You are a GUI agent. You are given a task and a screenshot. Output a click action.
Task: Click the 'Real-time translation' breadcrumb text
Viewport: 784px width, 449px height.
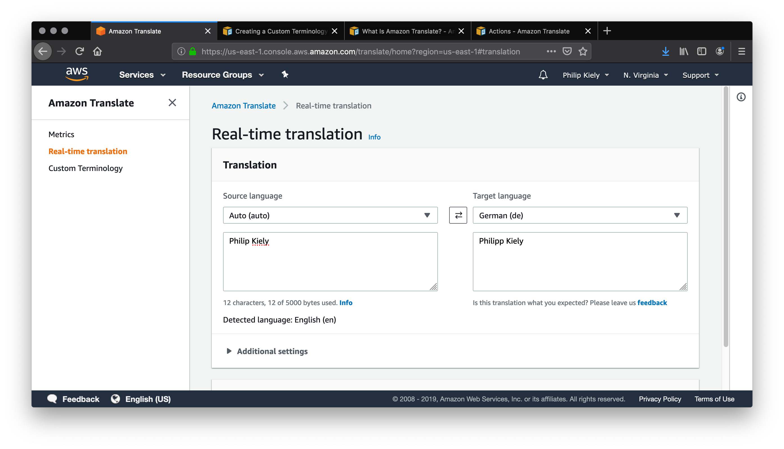tap(334, 106)
